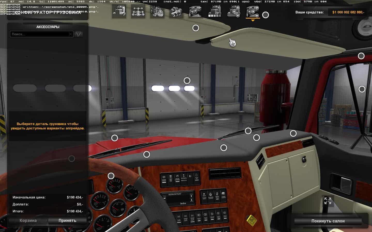Select the interior dashboard category icon
The height and width of the screenshot is (232, 372).
[x=195, y=12]
